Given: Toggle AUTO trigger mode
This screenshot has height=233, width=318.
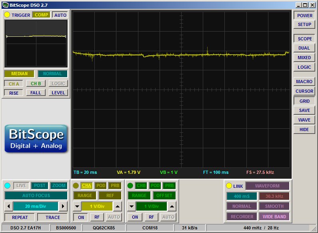Looking at the screenshot, I should [x=60, y=15].
